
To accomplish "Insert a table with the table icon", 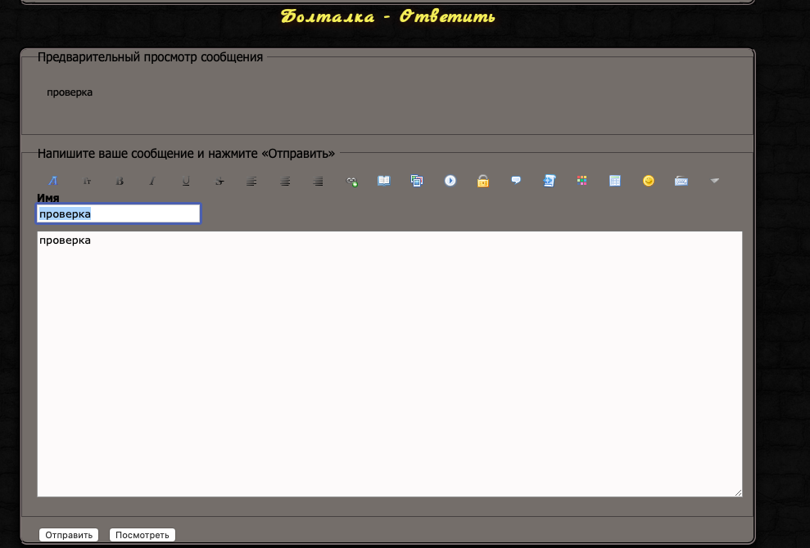I will [x=615, y=181].
